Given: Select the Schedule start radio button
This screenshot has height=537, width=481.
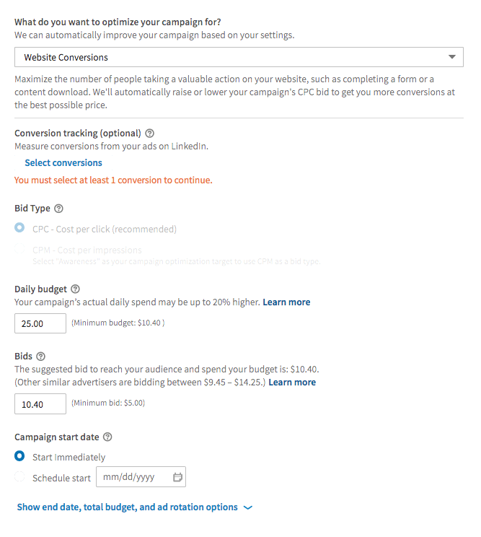Looking at the screenshot, I should 19,476.
